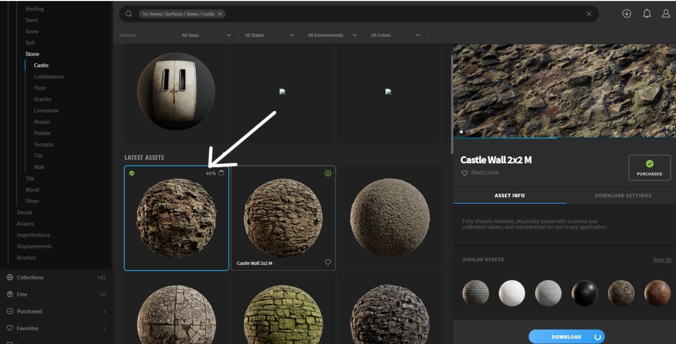676x344 pixels.
Task: Click the Purchased checkmark icon in sidebar
Action: click(x=10, y=311)
